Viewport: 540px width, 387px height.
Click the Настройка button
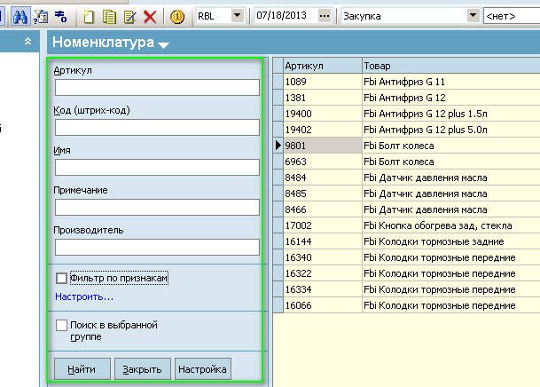click(x=202, y=369)
